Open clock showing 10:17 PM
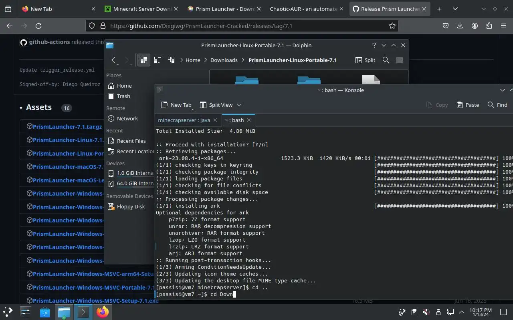 481,312
